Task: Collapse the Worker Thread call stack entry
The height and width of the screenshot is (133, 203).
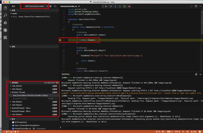Action: pos(11,92)
